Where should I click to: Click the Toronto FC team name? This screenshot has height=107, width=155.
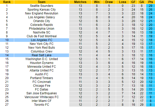click(x=41, y=105)
